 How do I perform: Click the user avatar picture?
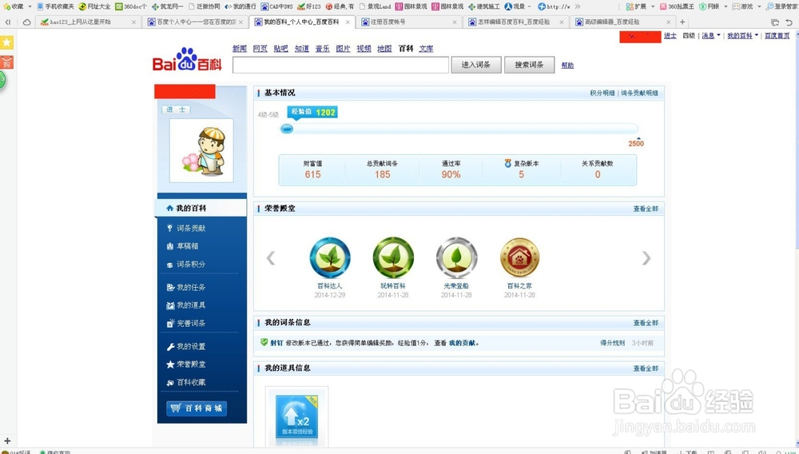[201, 150]
